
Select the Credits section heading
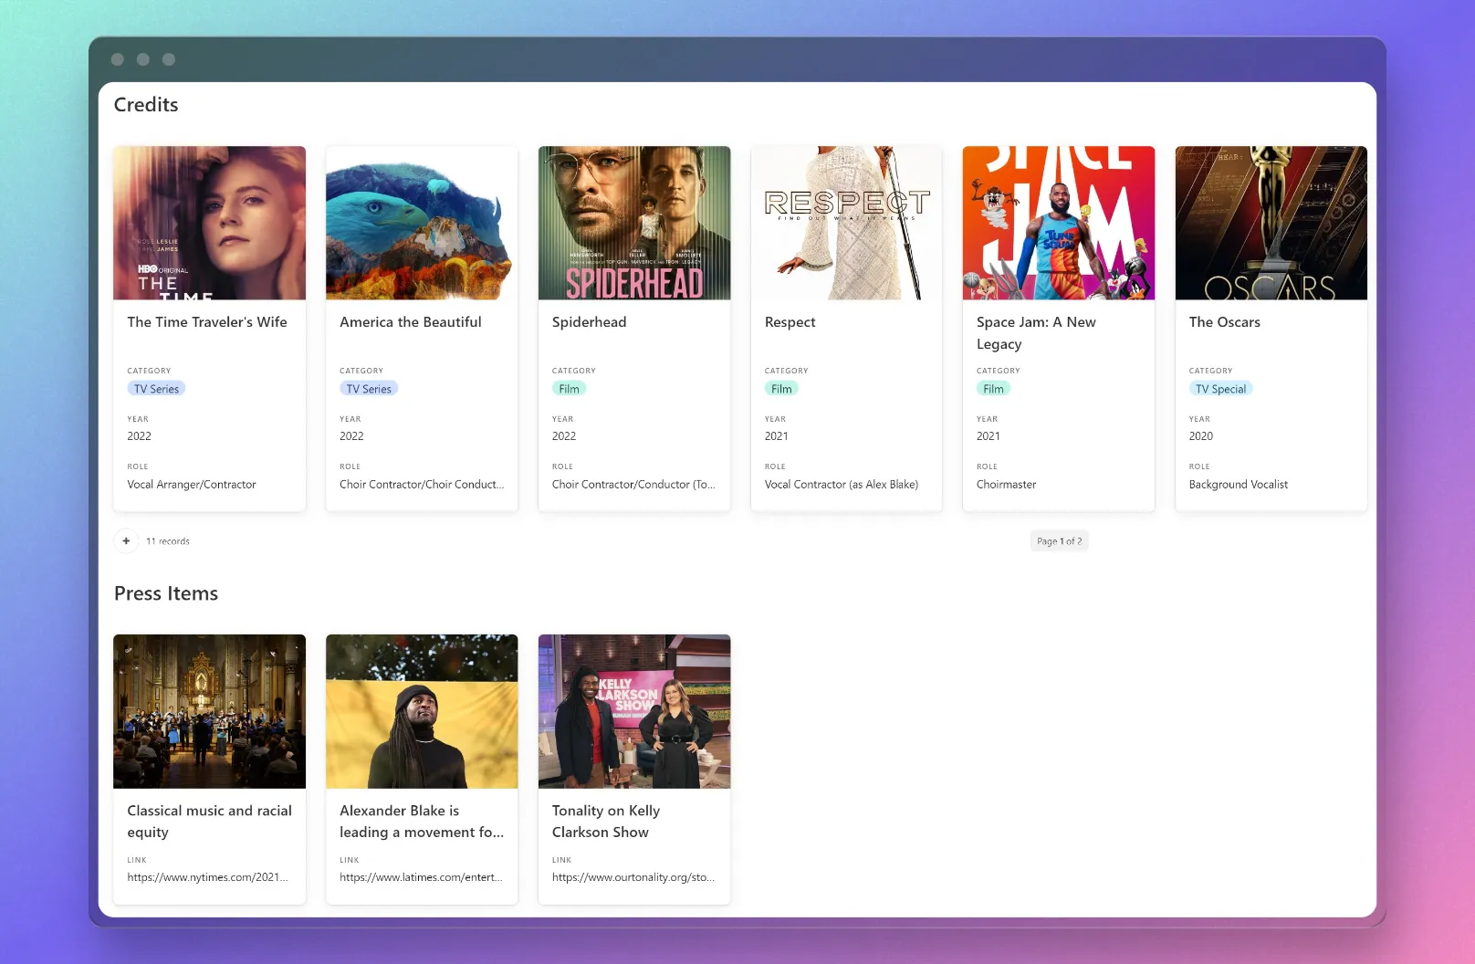145,104
